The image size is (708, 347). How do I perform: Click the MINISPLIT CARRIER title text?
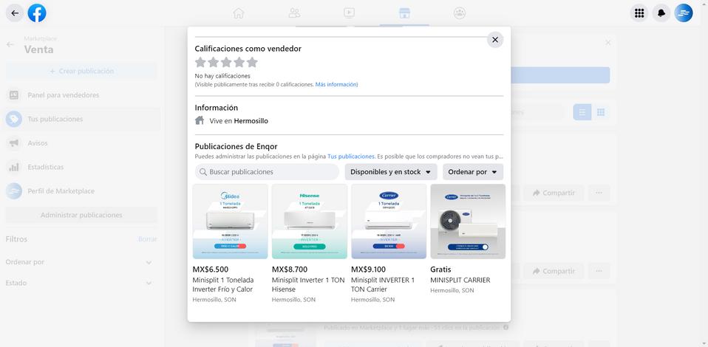point(460,281)
